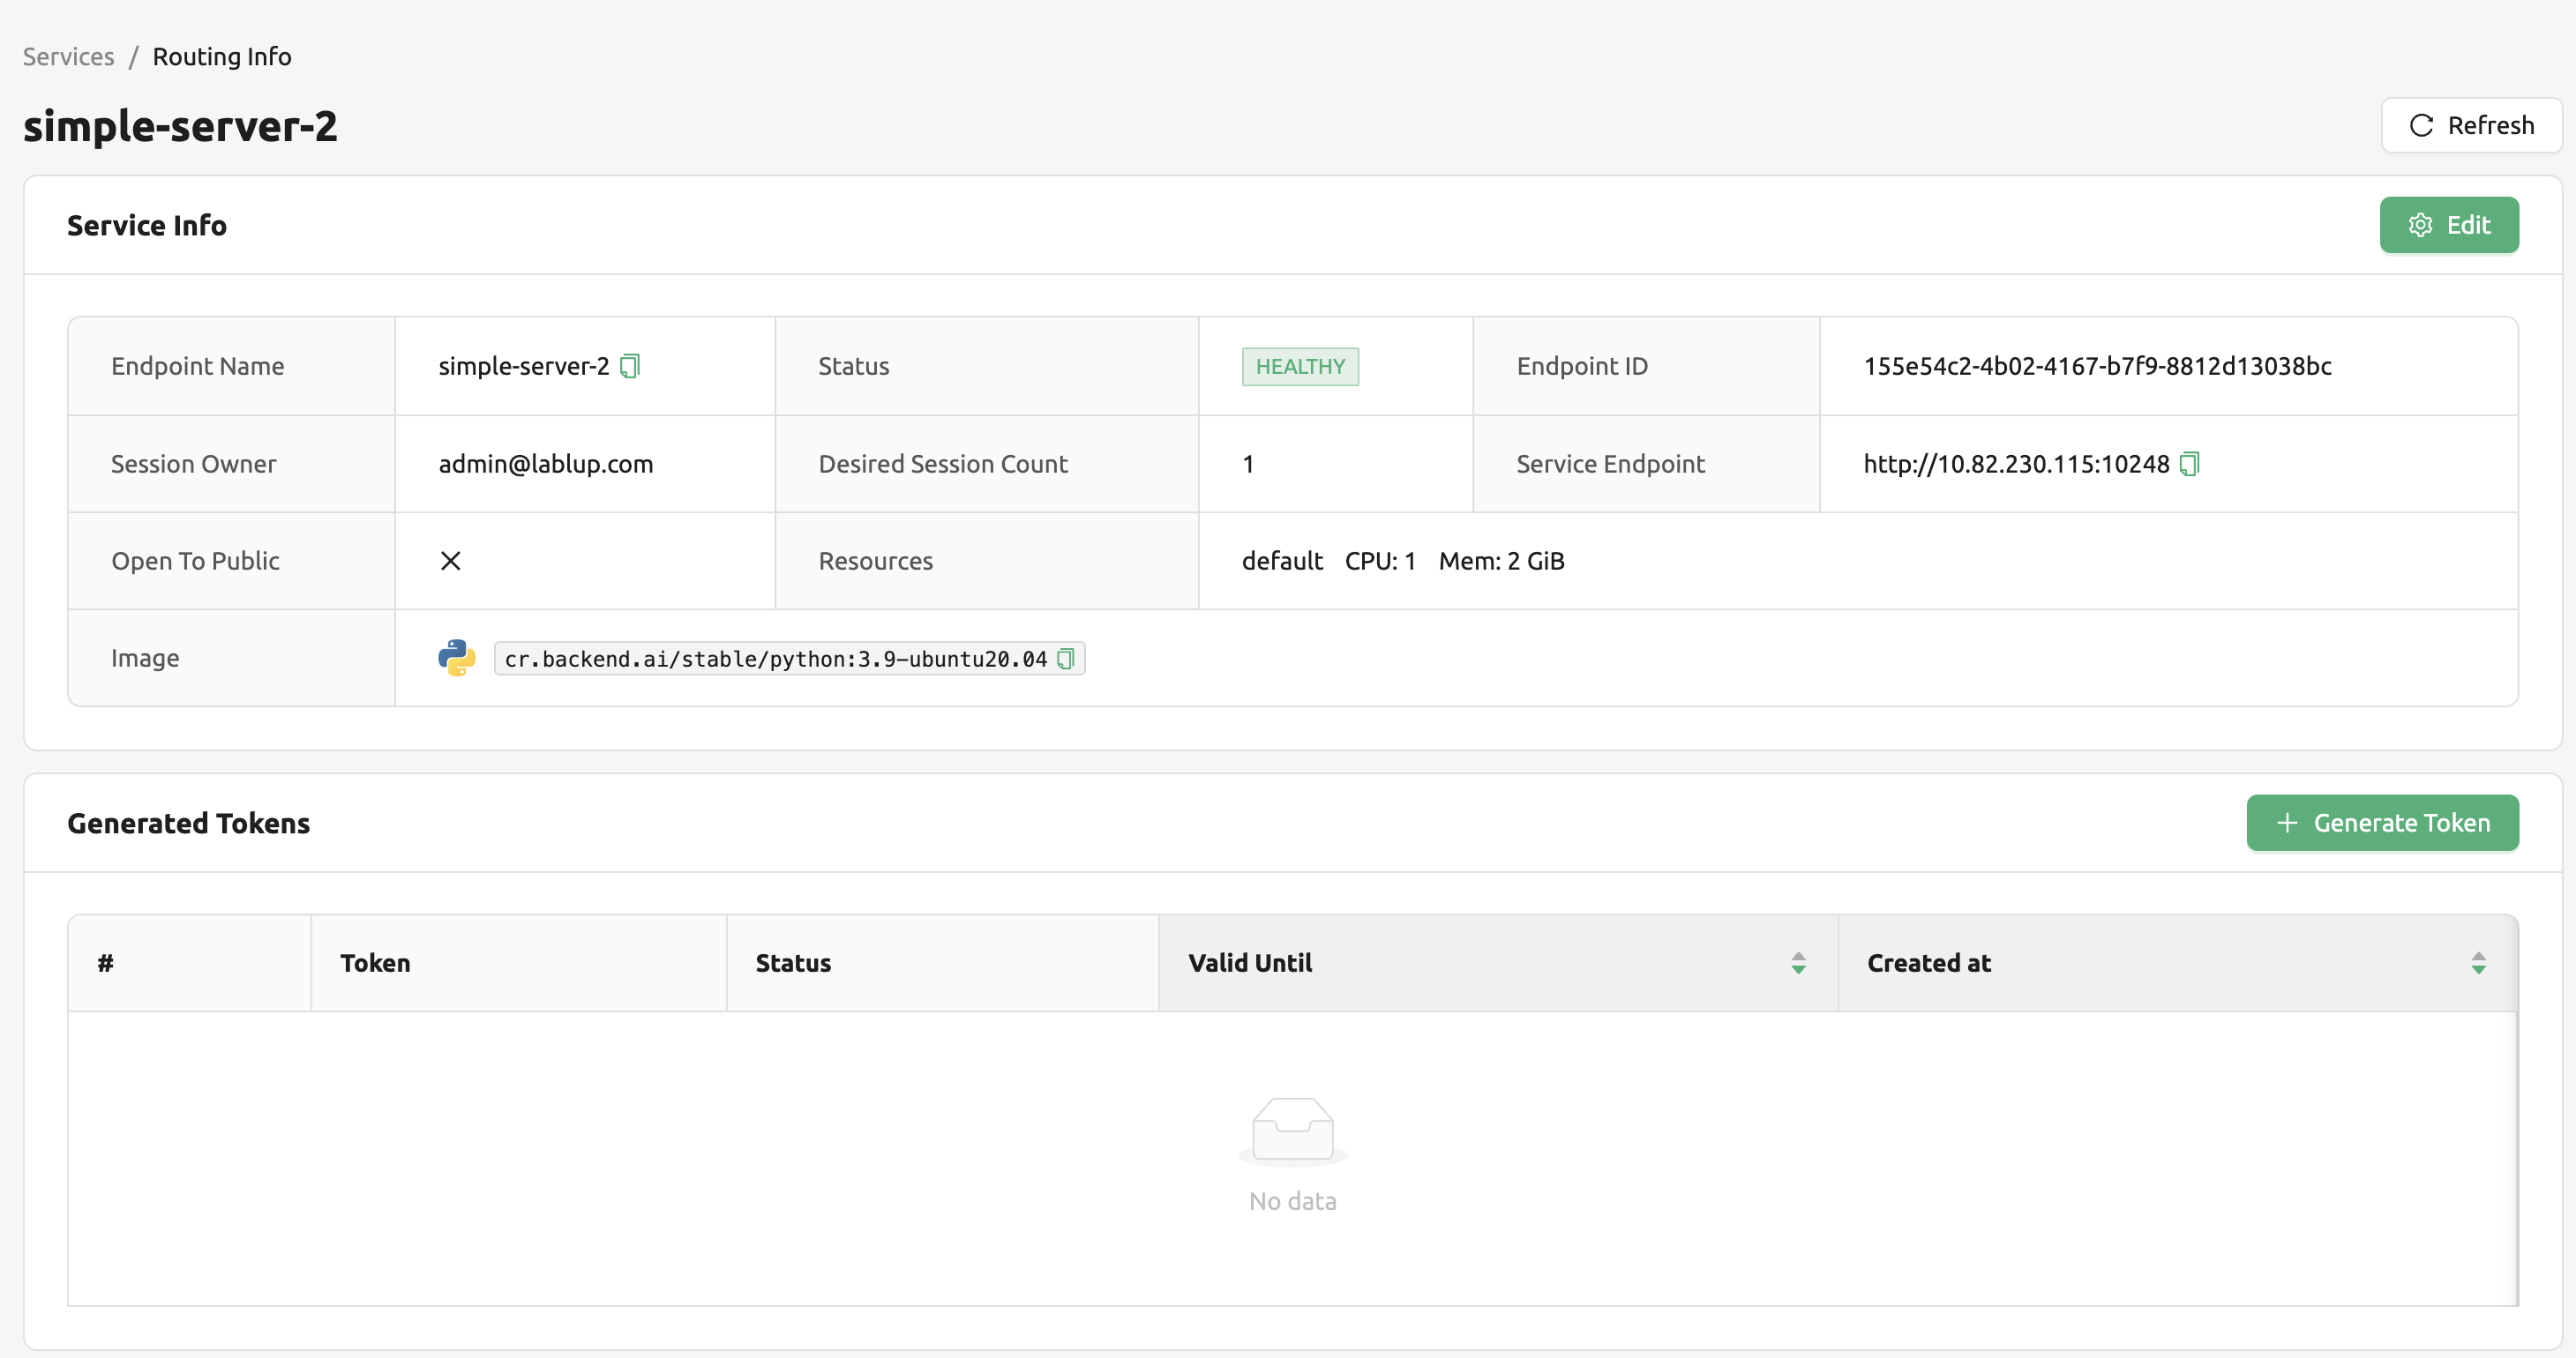The image size is (2576, 1358).
Task: Sort tokens by the Created at arrows
Action: (2478, 963)
